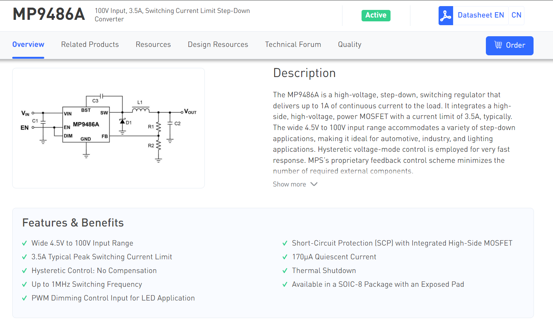Select the Overview tab
Image resolution: width=553 pixels, height=323 pixels.
click(x=28, y=45)
